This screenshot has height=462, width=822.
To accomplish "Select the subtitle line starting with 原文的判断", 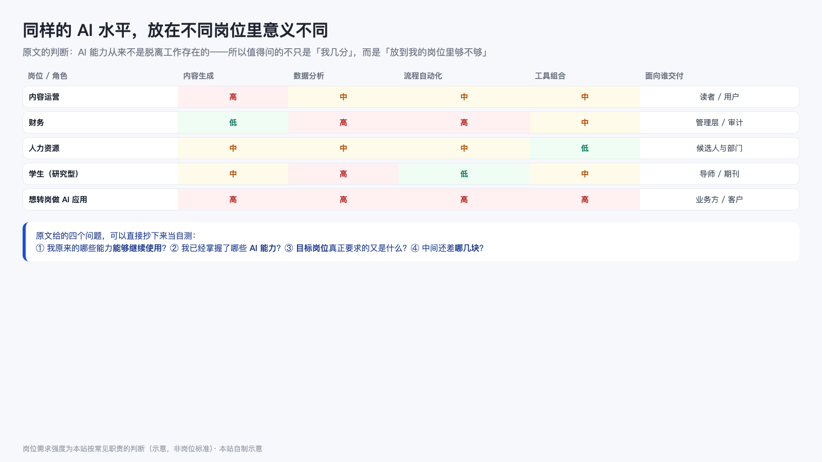I will (255, 52).
